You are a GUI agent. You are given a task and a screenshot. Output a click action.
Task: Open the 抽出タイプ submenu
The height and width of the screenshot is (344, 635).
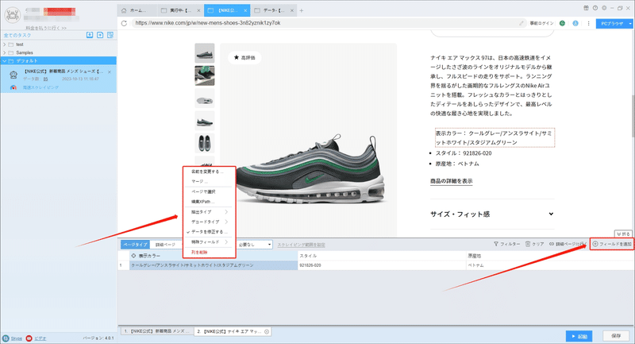208,212
